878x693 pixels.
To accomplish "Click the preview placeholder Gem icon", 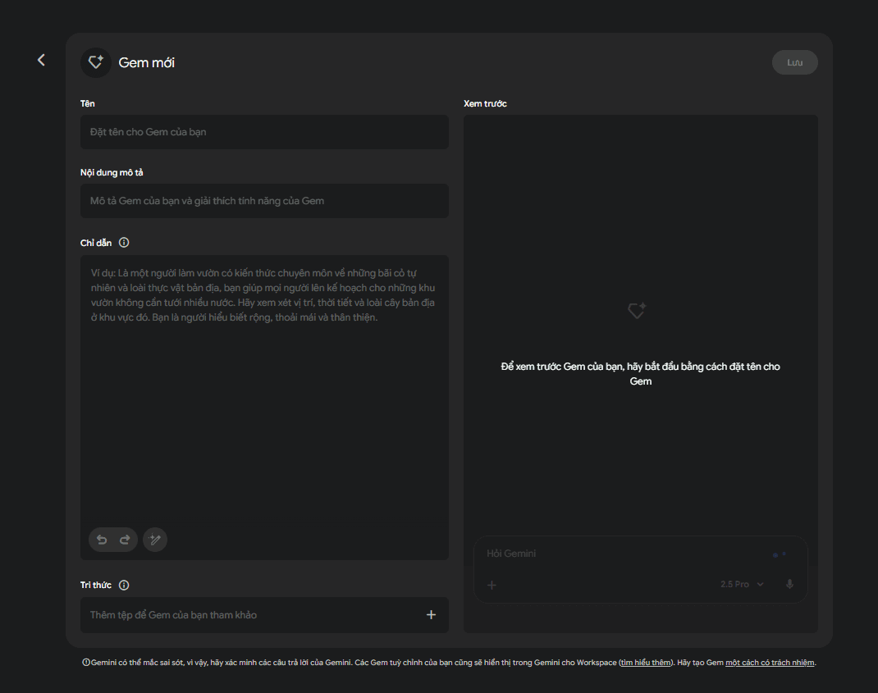I will [637, 311].
